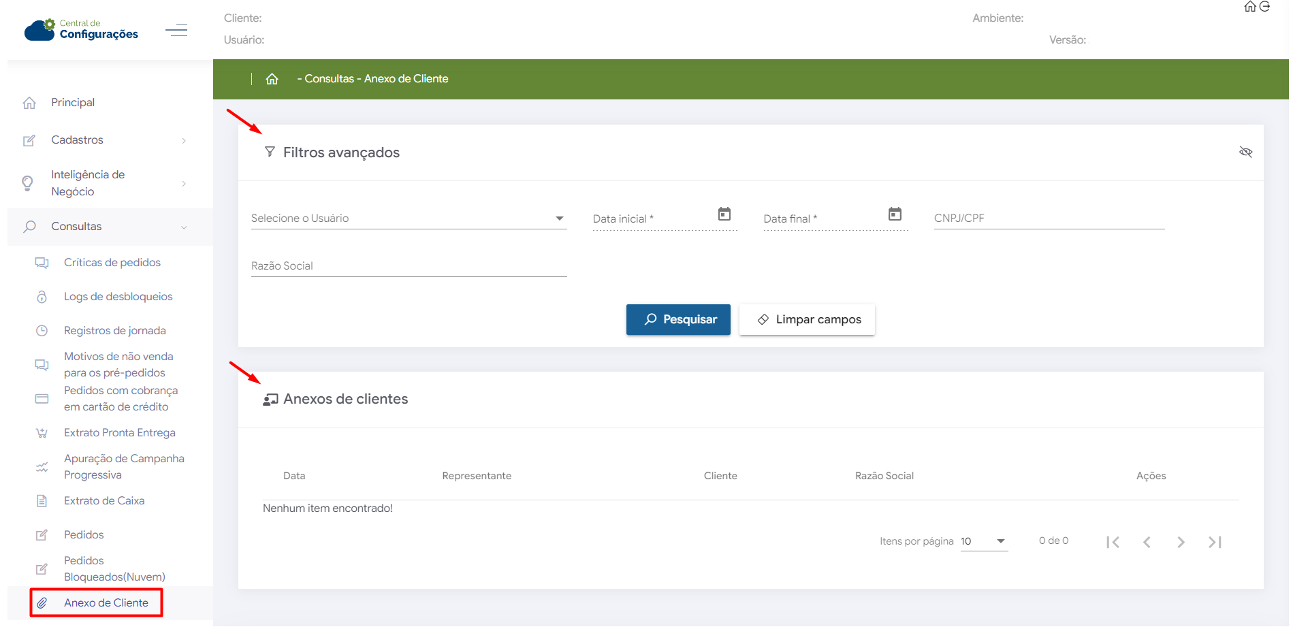Image resolution: width=1293 pixels, height=629 pixels.
Task: Click the logout icon at top right
Action: (x=1264, y=7)
